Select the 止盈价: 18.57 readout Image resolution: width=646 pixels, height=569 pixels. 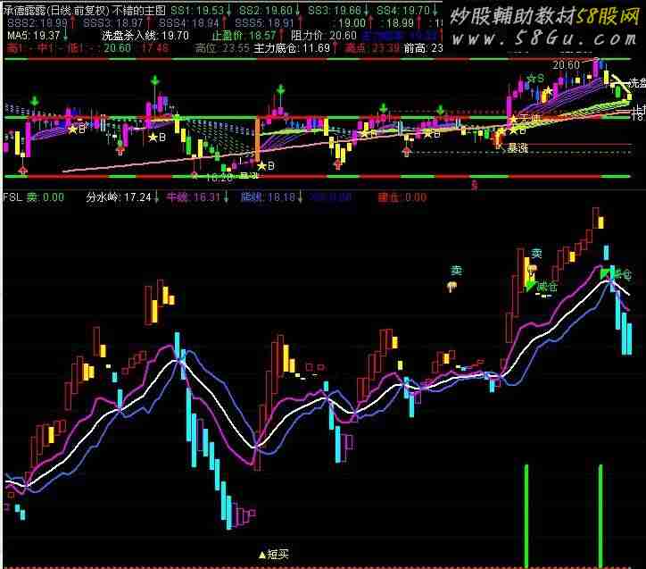coord(244,36)
